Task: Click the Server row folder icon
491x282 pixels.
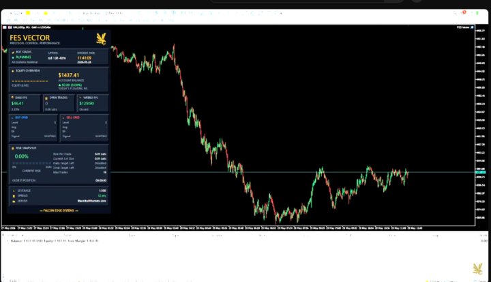Action: click(x=14, y=201)
